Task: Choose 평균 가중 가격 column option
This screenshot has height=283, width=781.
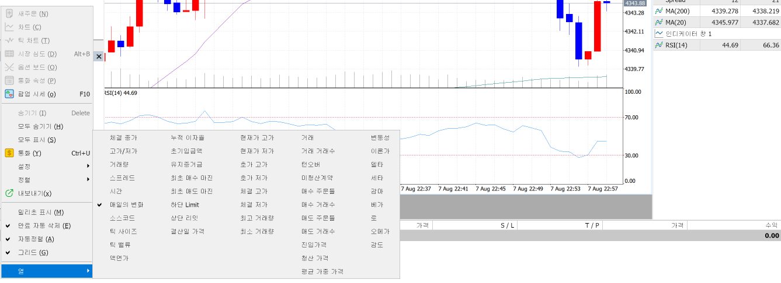Action: (322, 272)
